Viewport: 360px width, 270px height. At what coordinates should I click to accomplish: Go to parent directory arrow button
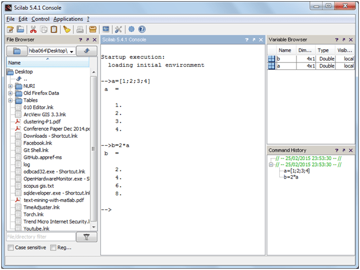[86, 51]
